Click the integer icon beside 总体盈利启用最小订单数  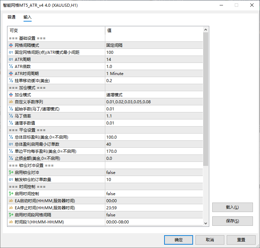pos(11,144)
